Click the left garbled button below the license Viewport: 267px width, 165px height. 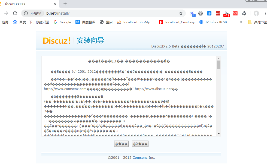(121, 144)
